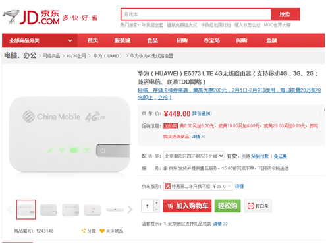Expand the 全部商品分类 category dropdown
Screen dimensions: 326x244
40,40
